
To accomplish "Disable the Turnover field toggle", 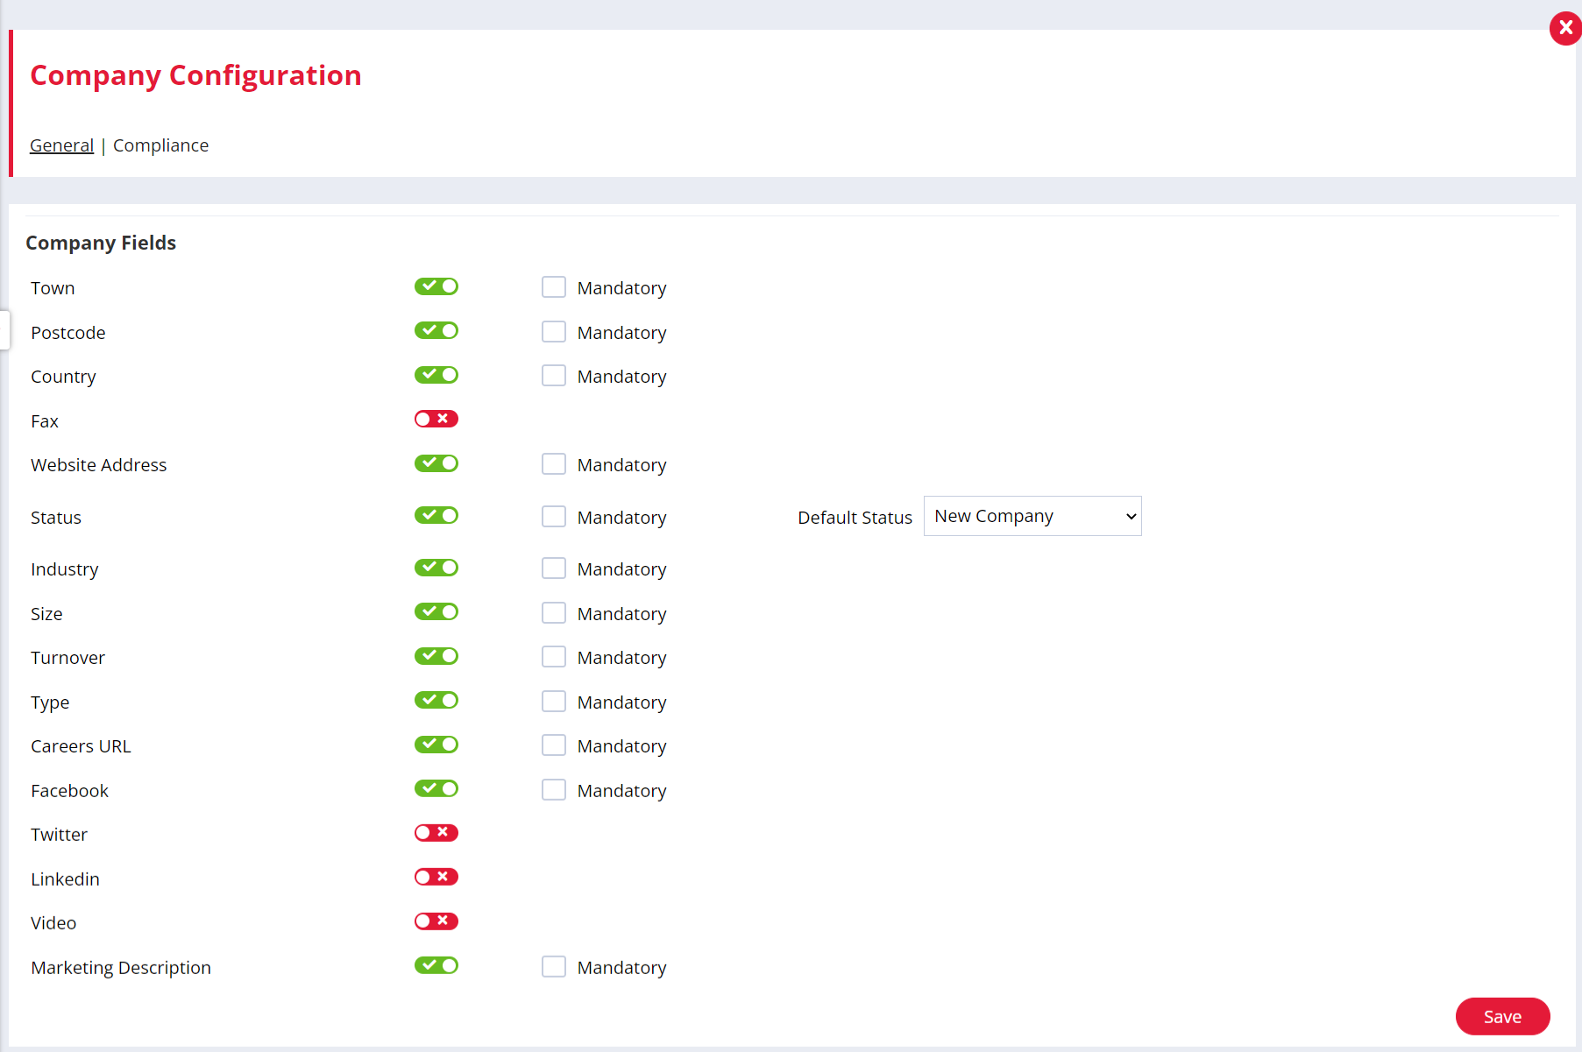I will click(436, 656).
